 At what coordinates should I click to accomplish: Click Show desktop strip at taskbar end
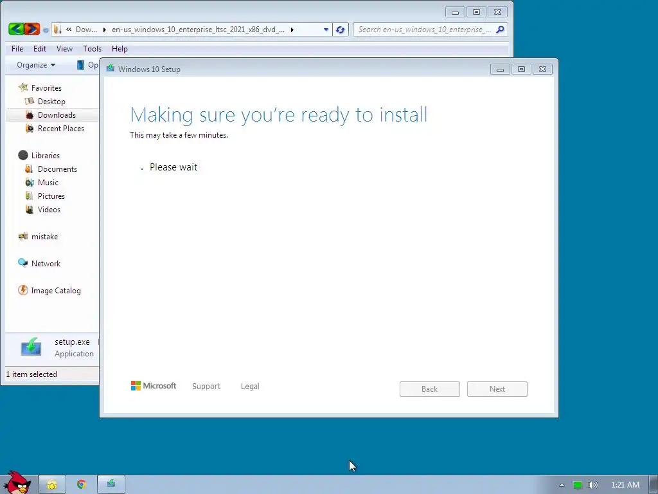[x=654, y=484]
